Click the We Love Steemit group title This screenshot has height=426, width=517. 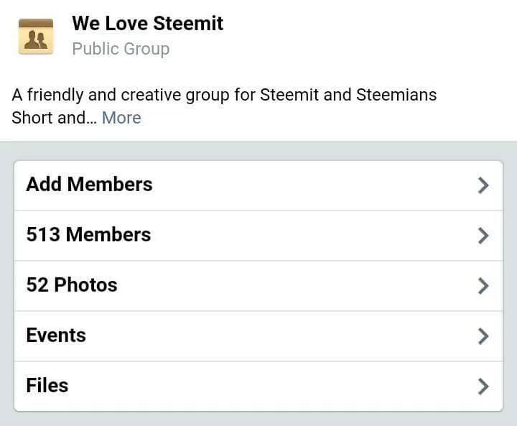tap(148, 24)
